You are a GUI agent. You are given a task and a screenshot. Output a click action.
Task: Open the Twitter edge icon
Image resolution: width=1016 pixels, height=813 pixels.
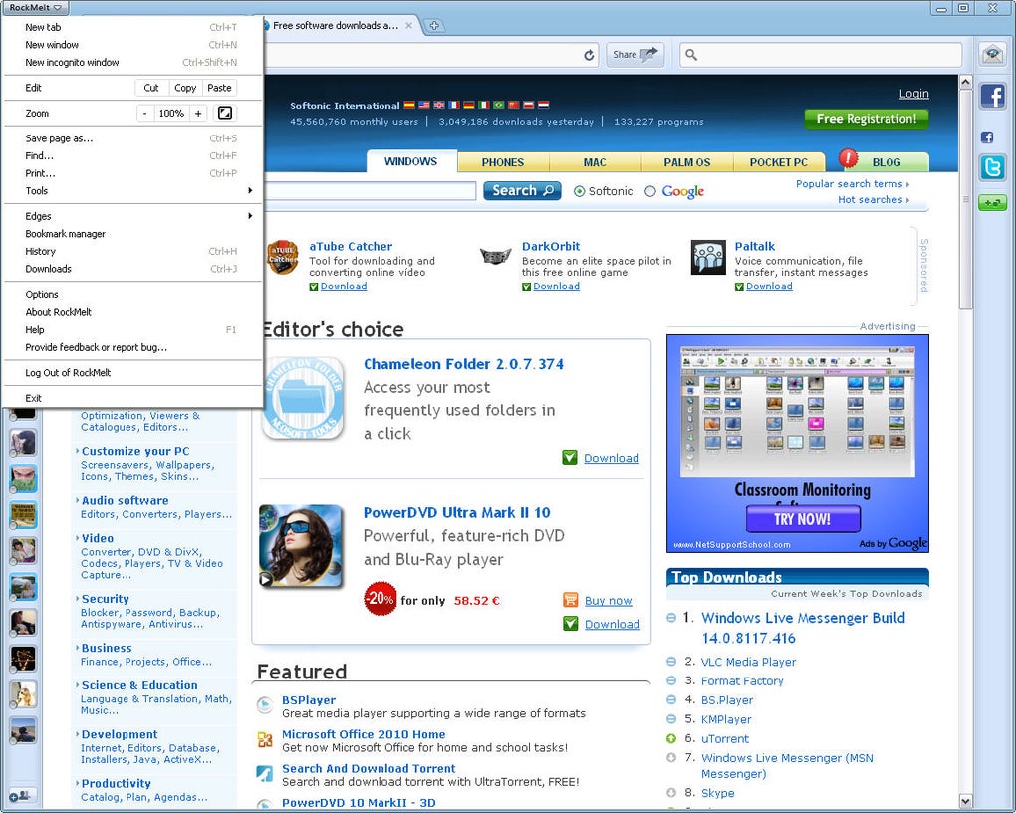click(992, 167)
